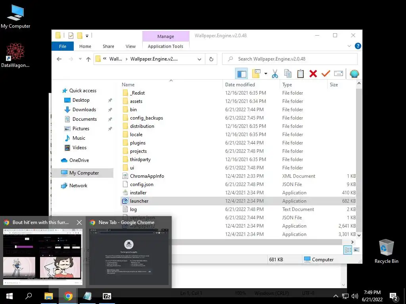Expand the ribbon with the chevron

(349, 46)
